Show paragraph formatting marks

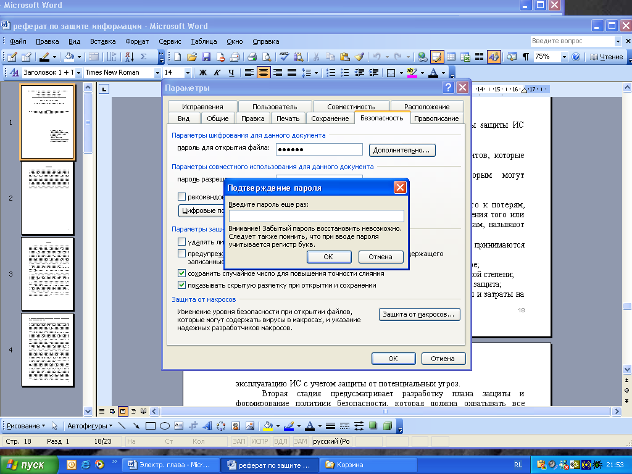click(526, 57)
